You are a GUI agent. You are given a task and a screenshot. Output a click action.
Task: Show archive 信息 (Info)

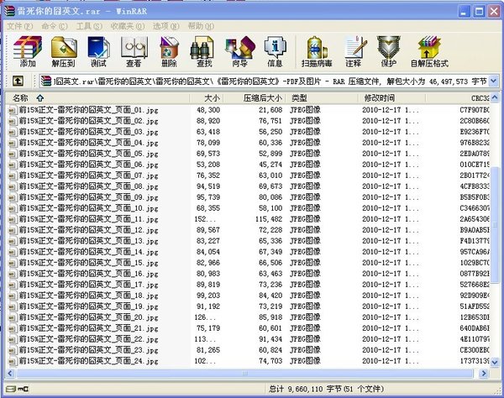point(276,51)
